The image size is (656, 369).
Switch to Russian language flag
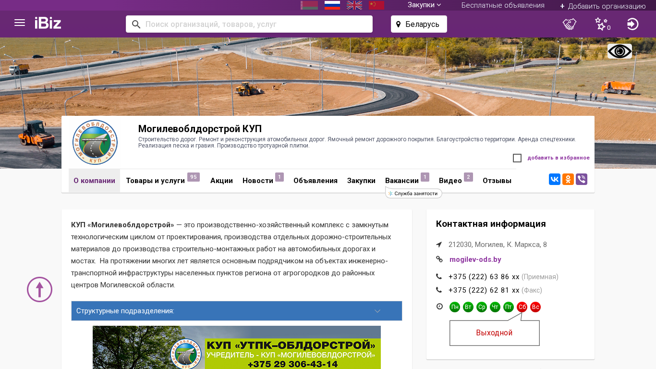[x=332, y=5]
